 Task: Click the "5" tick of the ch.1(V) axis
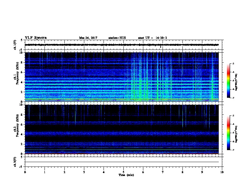tap(22, 40)
